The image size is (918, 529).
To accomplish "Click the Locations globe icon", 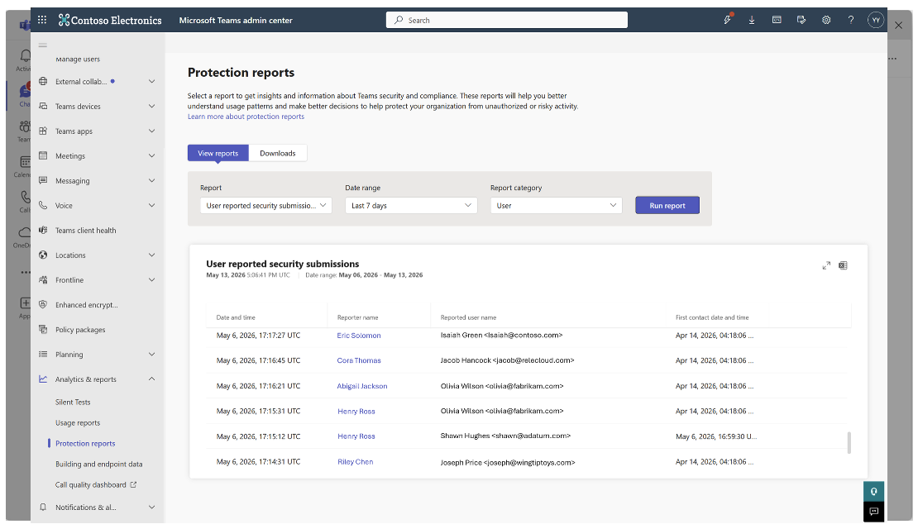I will point(43,255).
